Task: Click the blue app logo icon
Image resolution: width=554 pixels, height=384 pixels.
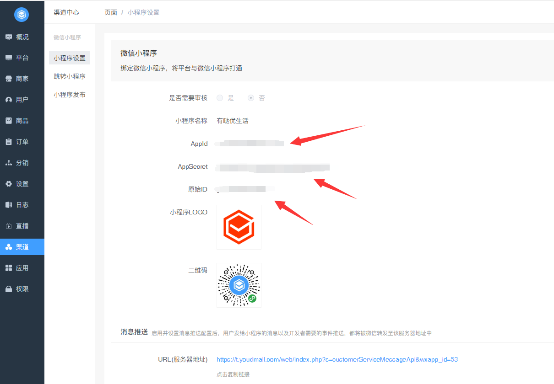Action: coord(22,15)
